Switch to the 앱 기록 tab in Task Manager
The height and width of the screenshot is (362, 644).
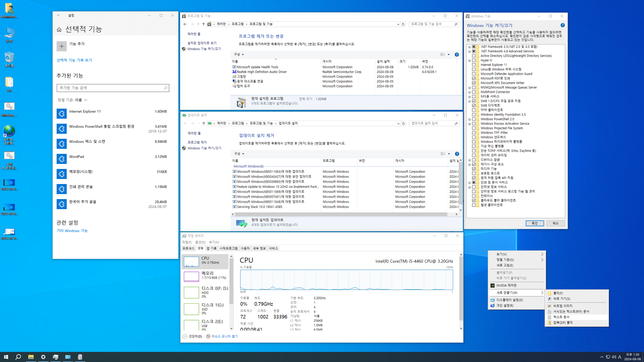point(211,248)
